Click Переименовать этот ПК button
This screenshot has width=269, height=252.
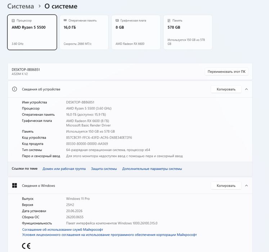[227, 72]
